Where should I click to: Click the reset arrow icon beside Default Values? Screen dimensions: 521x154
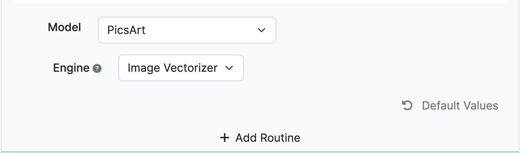coord(407,106)
